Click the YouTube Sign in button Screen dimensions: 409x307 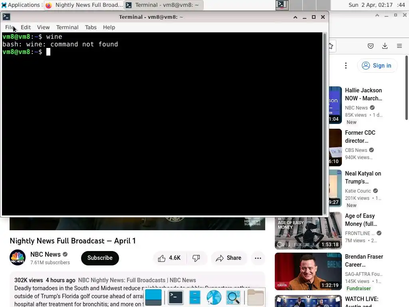coord(377,66)
